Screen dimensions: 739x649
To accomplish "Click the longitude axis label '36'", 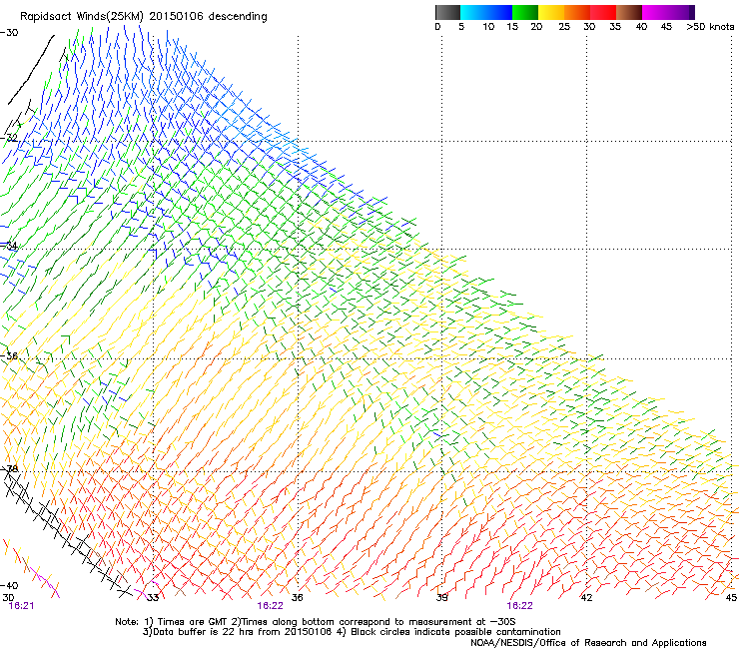I will [x=298, y=597].
